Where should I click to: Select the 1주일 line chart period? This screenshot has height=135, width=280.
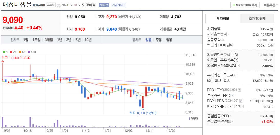pos(36,40)
